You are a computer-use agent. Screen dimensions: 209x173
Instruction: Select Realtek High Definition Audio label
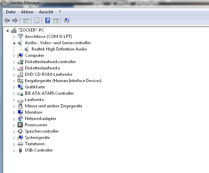coord(59,49)
